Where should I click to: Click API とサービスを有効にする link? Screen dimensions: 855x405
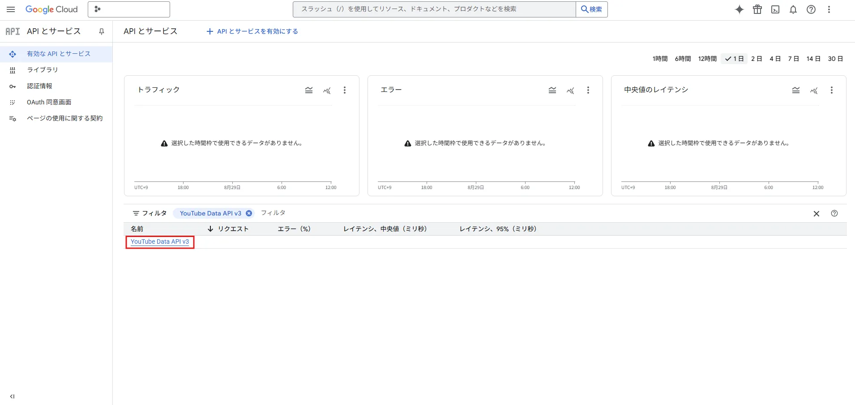[252, 31]
